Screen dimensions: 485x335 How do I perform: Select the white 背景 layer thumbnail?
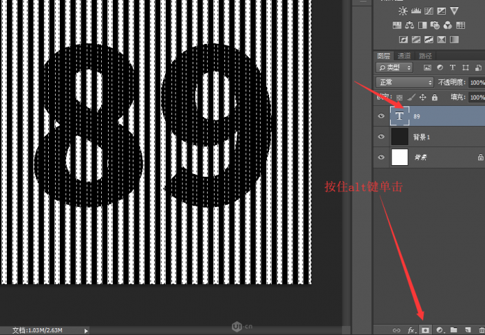[x=400, y=158]
